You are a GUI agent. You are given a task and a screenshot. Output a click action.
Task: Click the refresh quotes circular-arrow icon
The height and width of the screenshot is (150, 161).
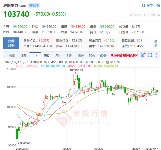pyautogui.click(x=144, y=5)
